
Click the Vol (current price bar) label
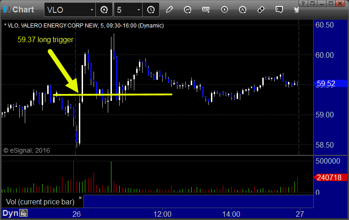[x=40, y=202]
